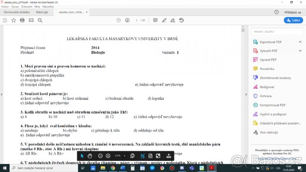306x172 pixels.
Task: Open the Vyplnit a podepsat tool
Action: 273,114
